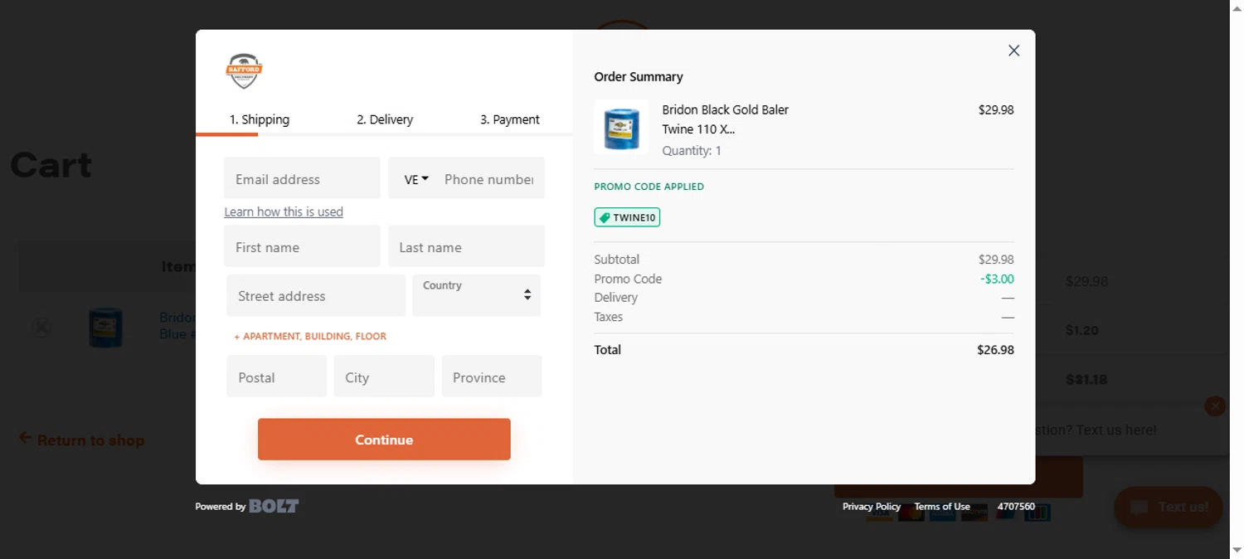Click the Promo Code discount -$3.00
The width and height of the screenshot is (1244, 559).
pyautogui.click(x=997, y=279)
